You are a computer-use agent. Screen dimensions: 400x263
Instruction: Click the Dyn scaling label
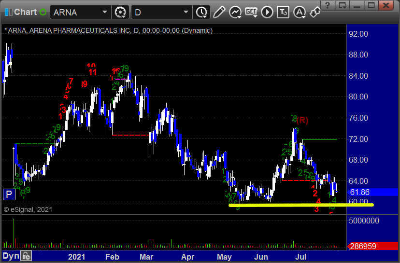(x=11, y=256)
